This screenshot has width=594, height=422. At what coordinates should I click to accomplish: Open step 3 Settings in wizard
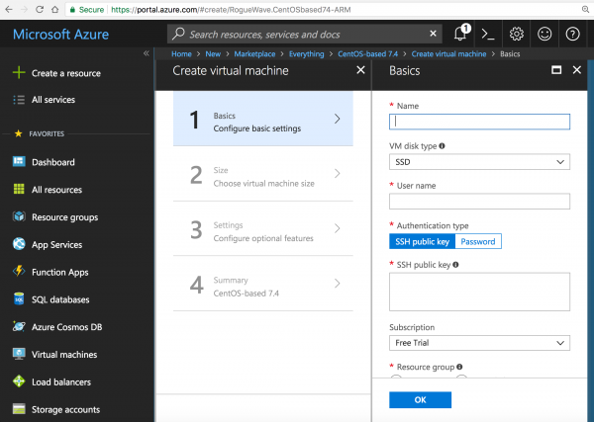[x=262, y=231]
